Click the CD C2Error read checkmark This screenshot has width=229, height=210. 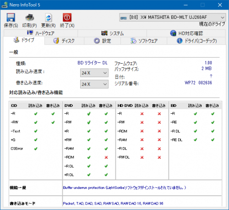tap(36, 149)
